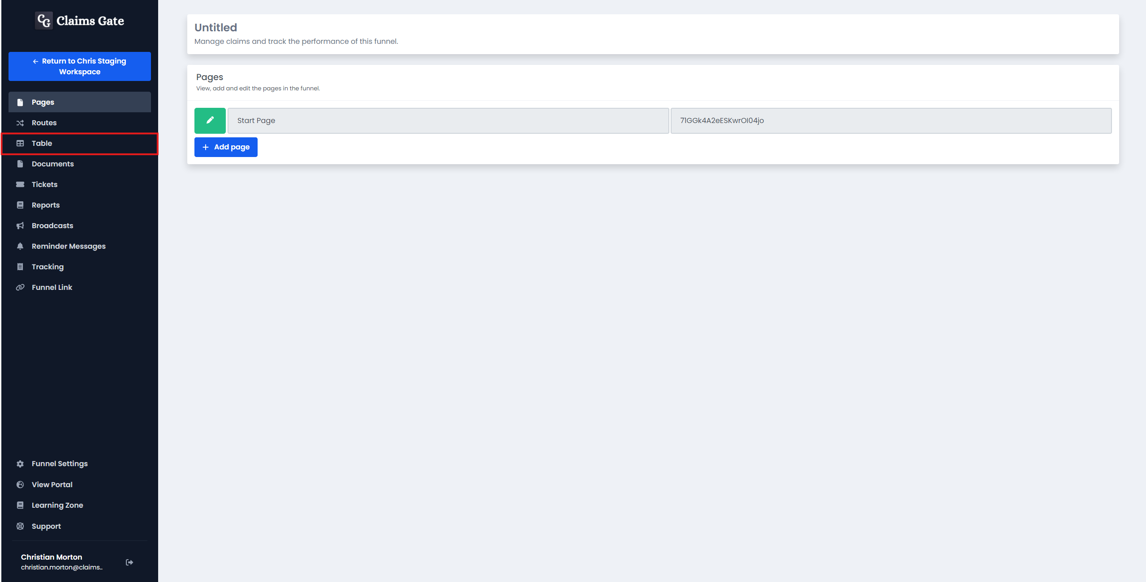1146x582 pixels.
Task: Click the Routes icon in sidebar
Action: tap(20, 123)
